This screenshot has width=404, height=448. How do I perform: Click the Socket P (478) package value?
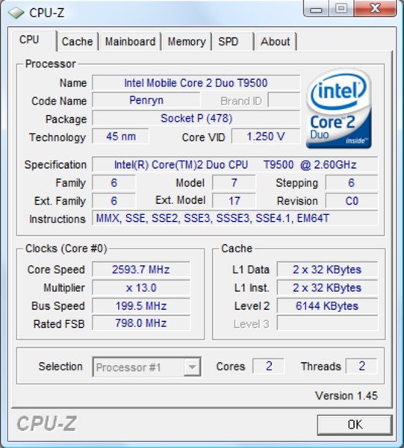pos(196,118)
